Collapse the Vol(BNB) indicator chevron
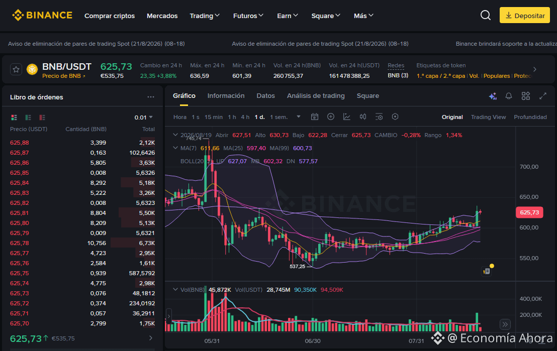The height and width of the screenshot is (351, 557). tap(175, 290)
